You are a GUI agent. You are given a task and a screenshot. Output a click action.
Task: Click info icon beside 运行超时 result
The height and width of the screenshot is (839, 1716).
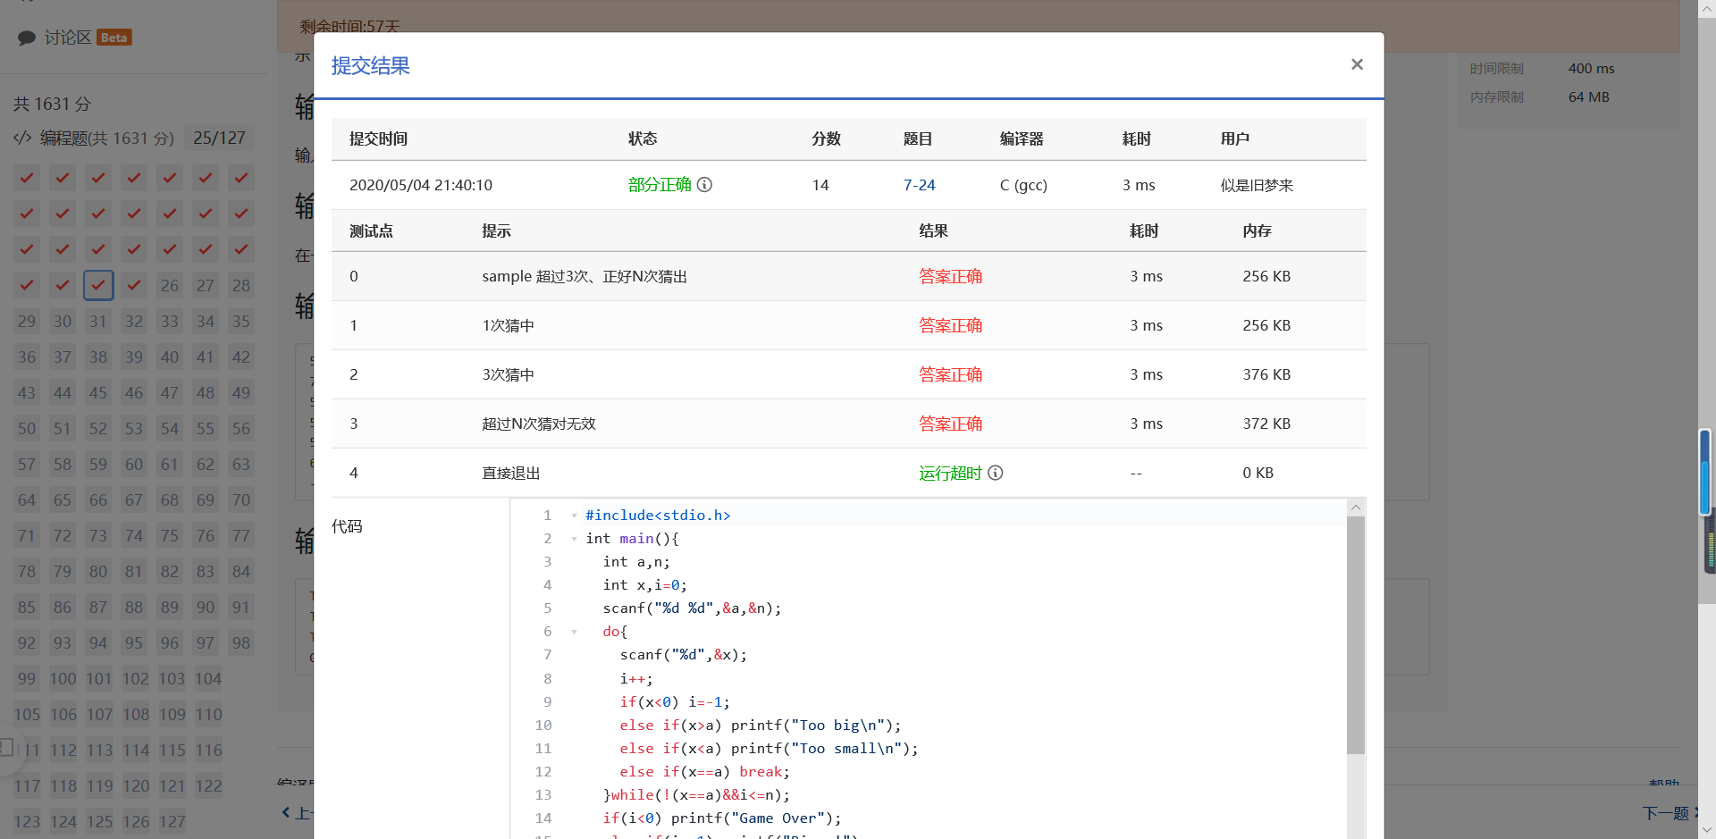996,473
